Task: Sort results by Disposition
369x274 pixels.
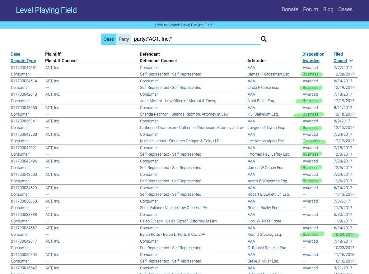Action: [313, 54]
